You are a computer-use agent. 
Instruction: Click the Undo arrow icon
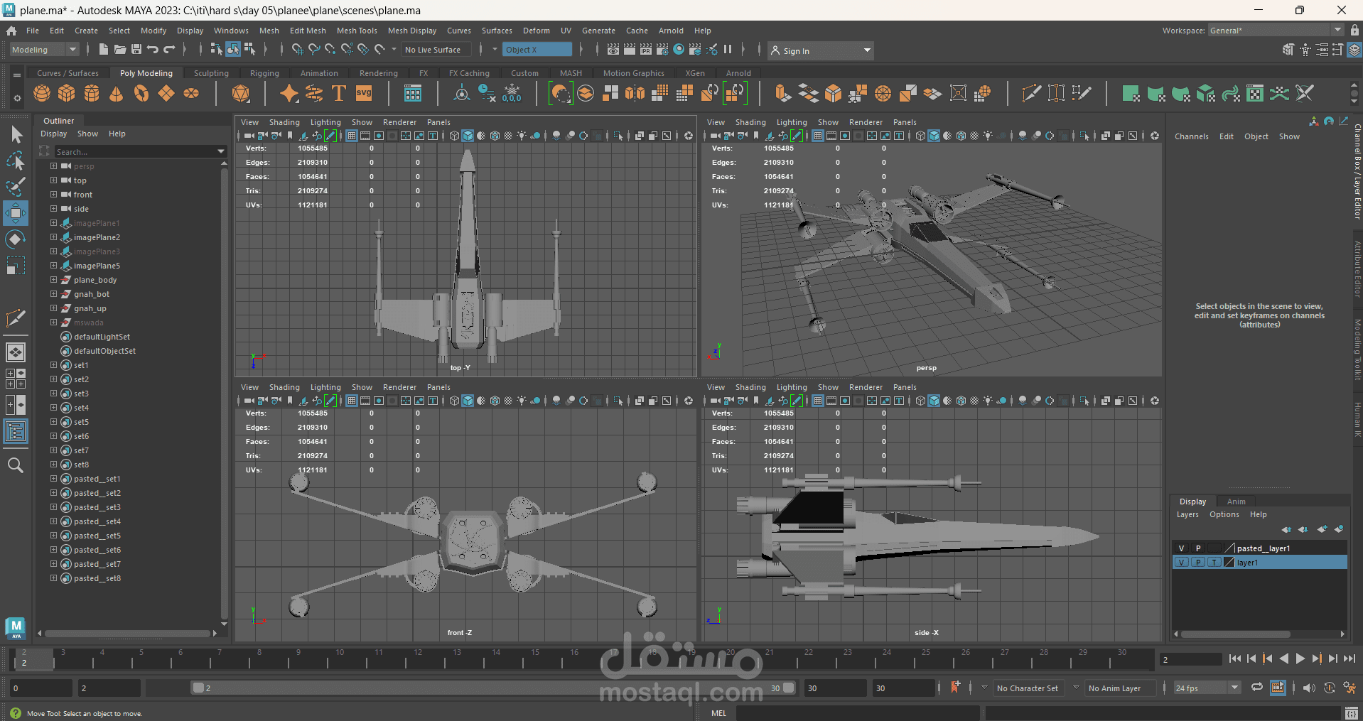point(153,49)
